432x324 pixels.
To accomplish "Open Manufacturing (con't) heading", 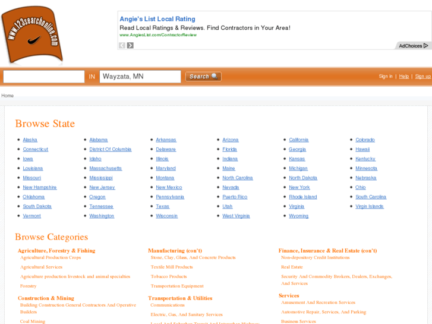I will pyautogui.click(x=175, y=251).
